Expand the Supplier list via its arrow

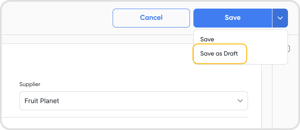[x=240, y=101]
